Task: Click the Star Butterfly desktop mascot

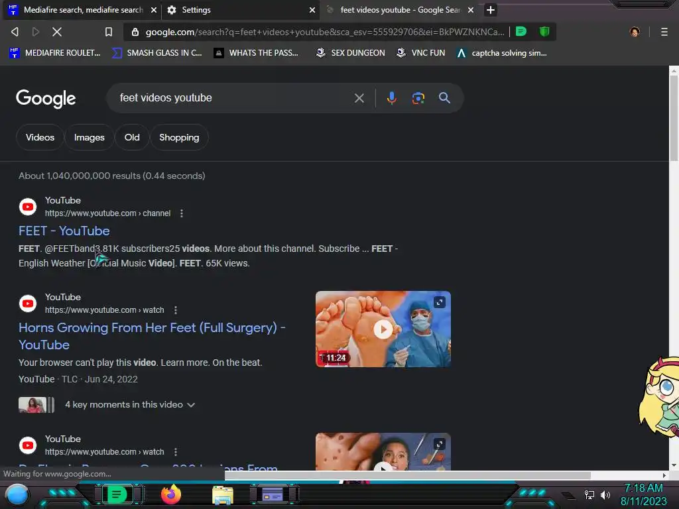Action: click(659, 398)
